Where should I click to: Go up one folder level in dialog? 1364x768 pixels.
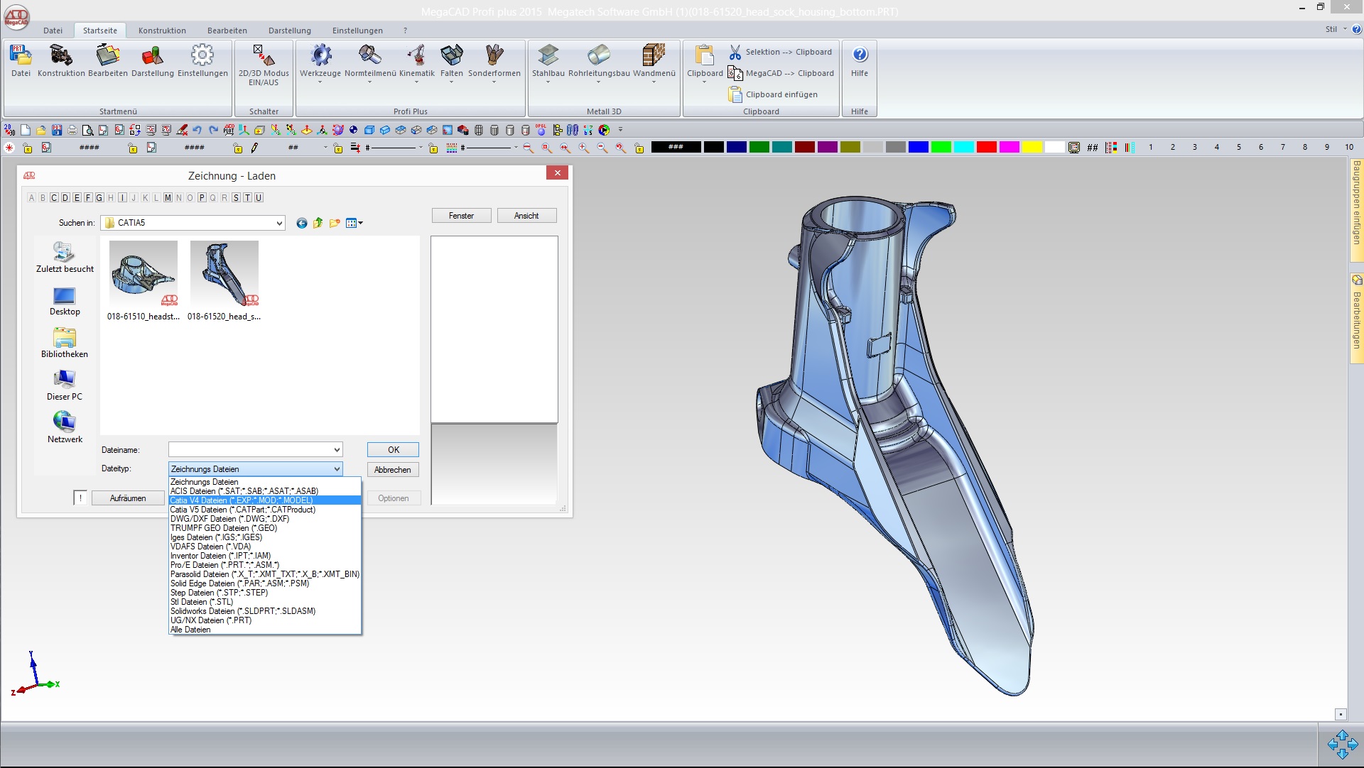318,223
